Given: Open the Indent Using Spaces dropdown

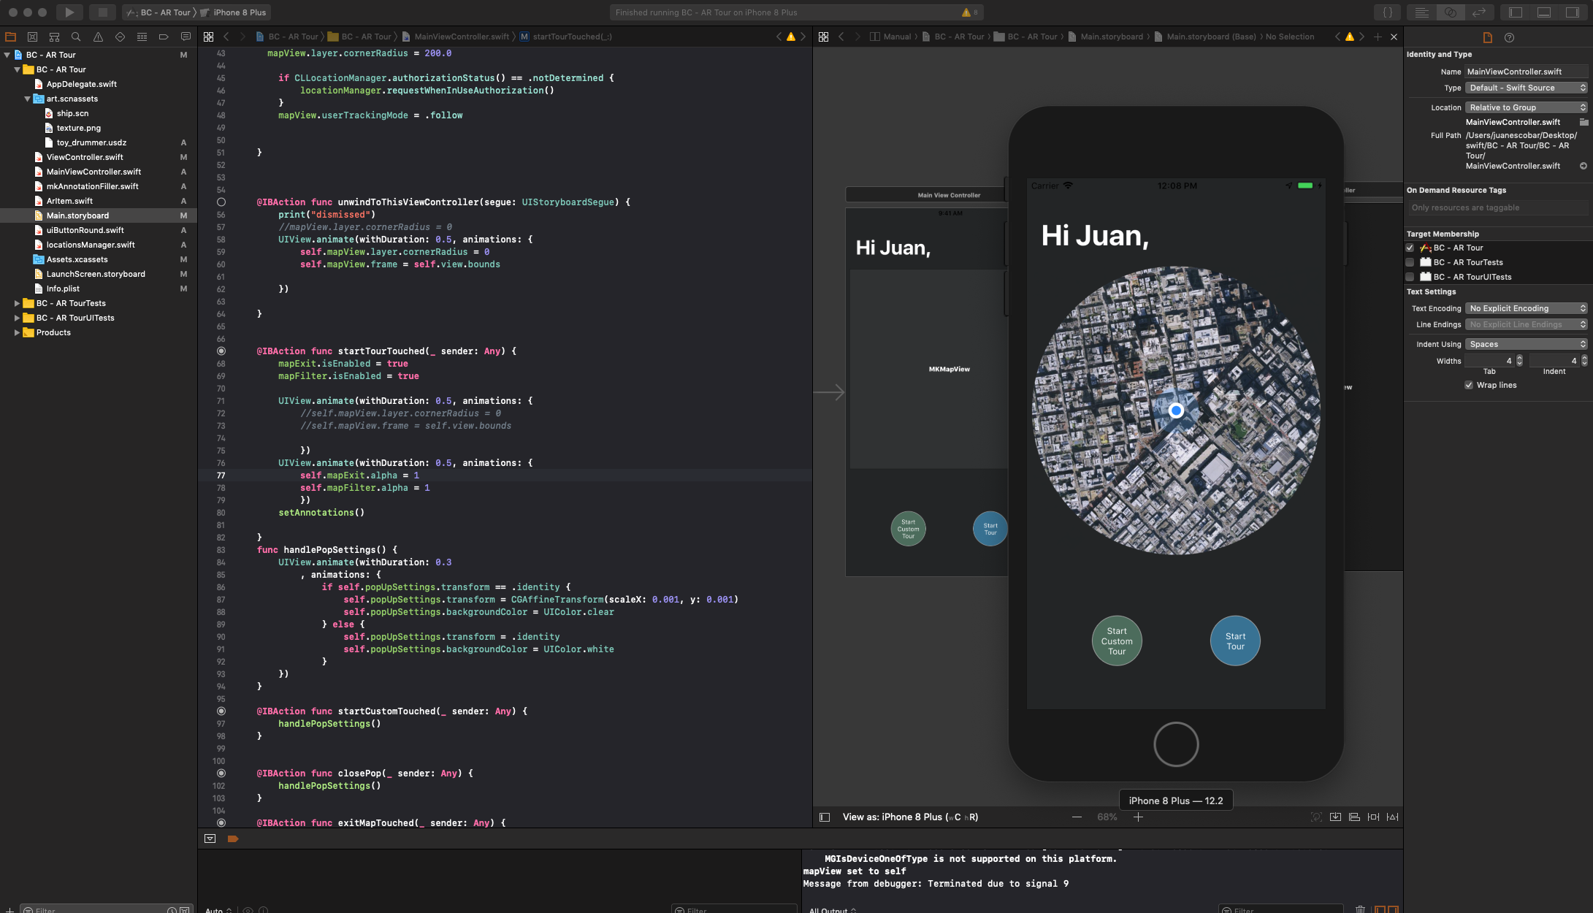Looking at the screenshot, I should click(1527, 344).
